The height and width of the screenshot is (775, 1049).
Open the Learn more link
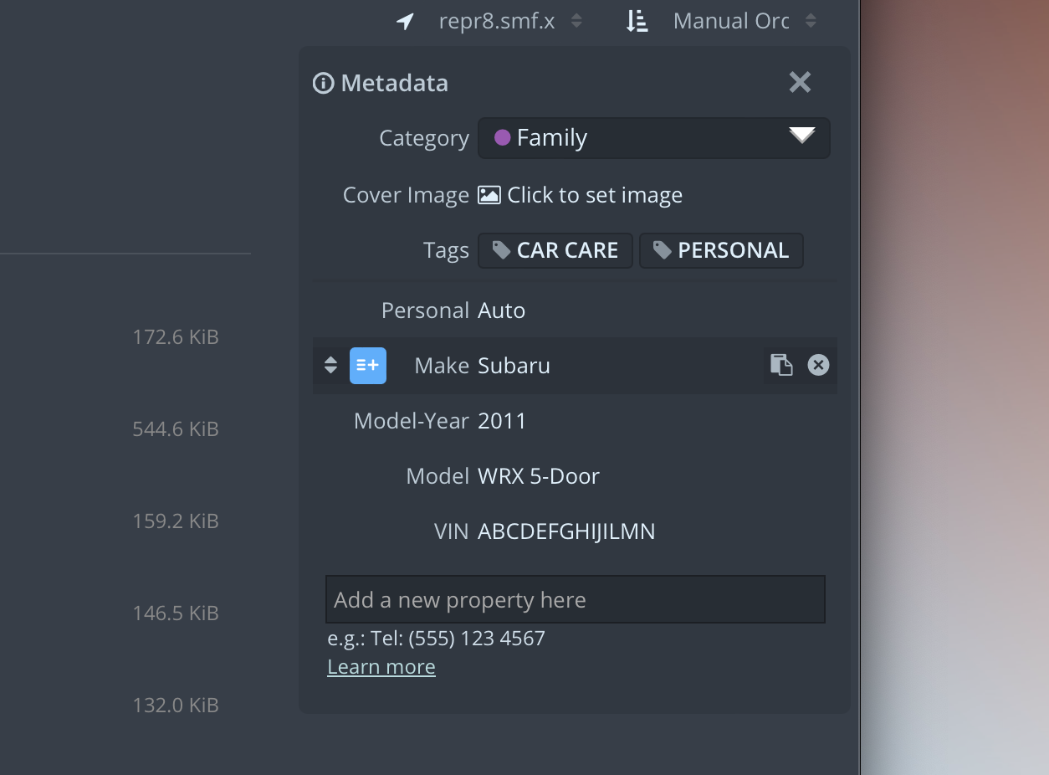[x=381, y=667]
